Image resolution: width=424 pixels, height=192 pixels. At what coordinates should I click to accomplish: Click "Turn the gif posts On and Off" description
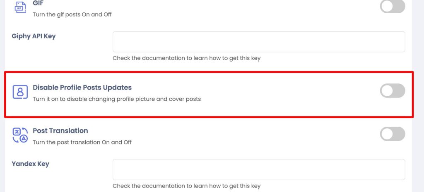coord(72,14)
